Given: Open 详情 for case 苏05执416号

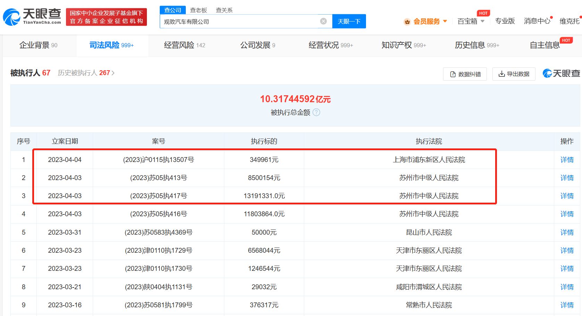Looking at the screenshot, I should coord(567,214).
